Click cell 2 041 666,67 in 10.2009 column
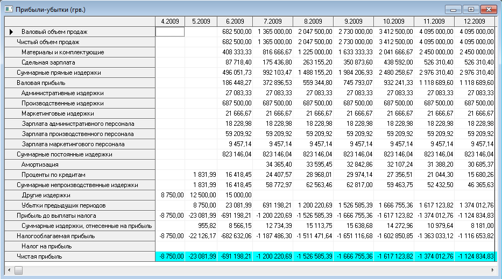Viewport: 502px width, 279px height. (x=394, y=52)
